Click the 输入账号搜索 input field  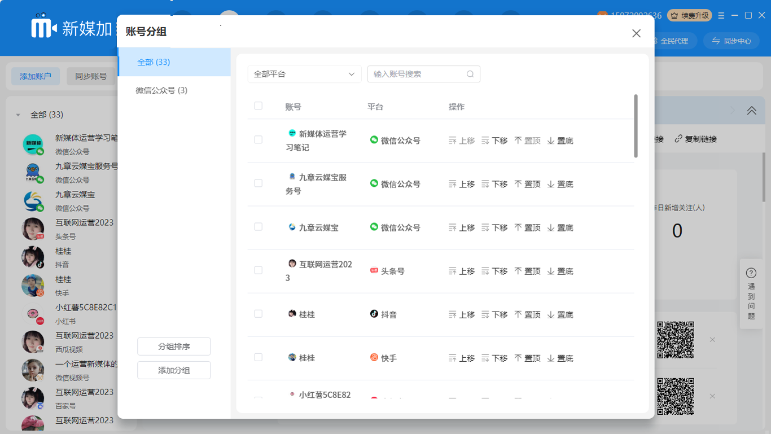pos(417,74)
